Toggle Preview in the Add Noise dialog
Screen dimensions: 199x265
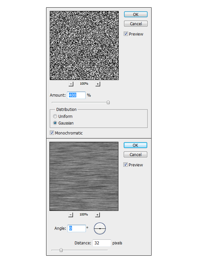click(126, 34)
